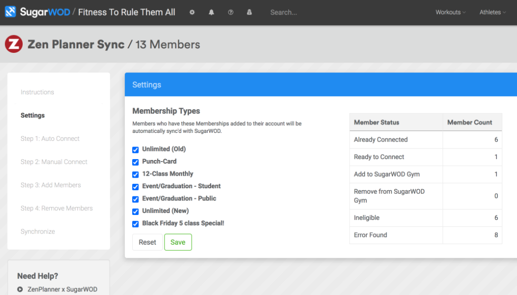The height and width of the screenshot is (295, 517).
Task: Click the ZenPlanner x SugarWOD play icon
Action: [x=20, y=289]
